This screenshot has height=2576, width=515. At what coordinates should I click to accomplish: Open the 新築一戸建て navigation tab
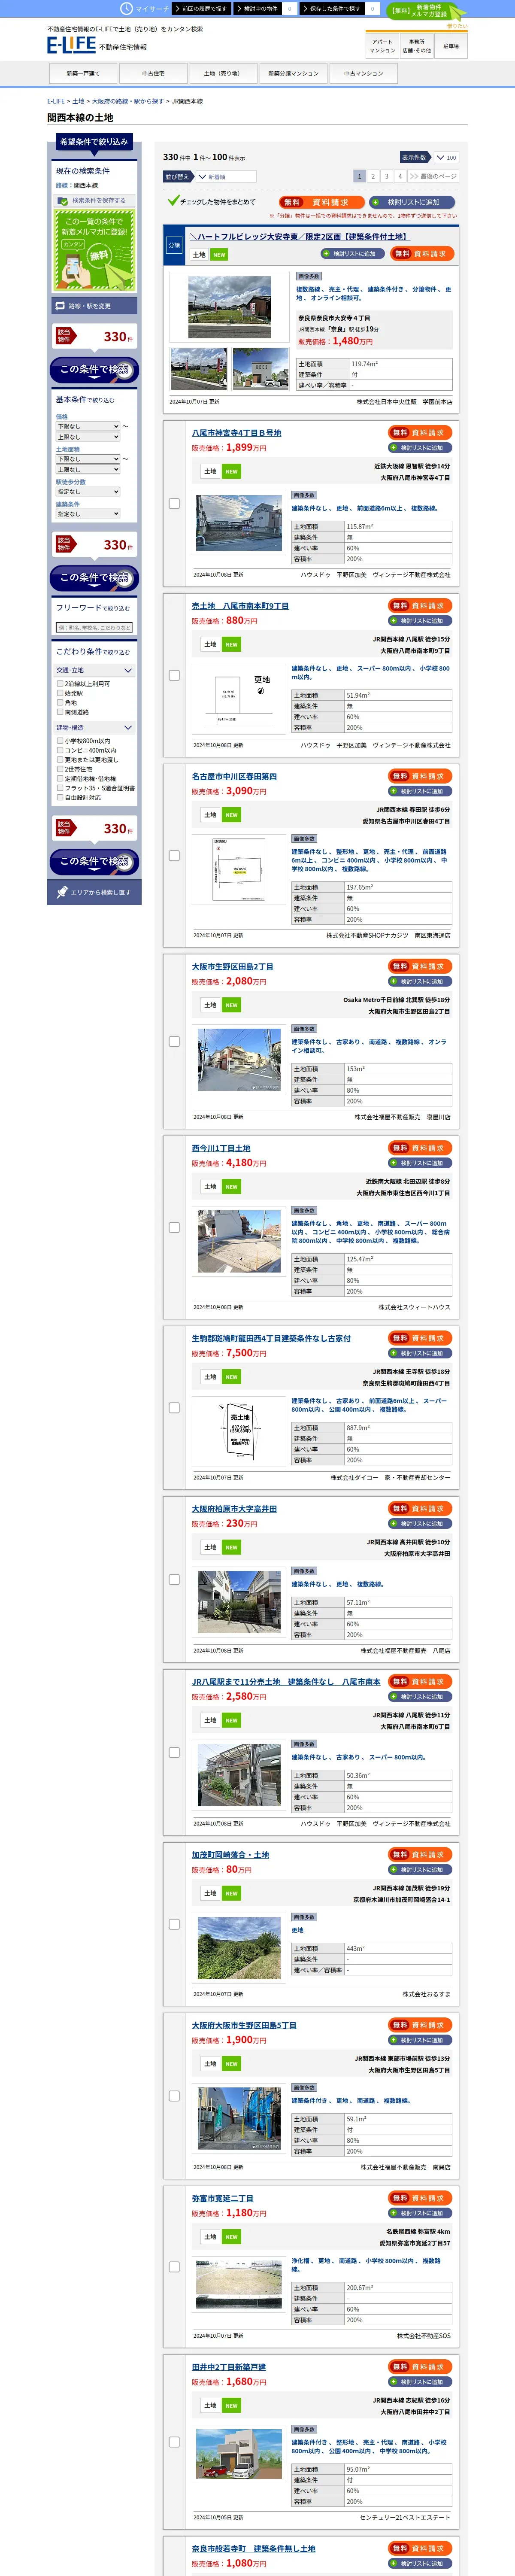83,73
